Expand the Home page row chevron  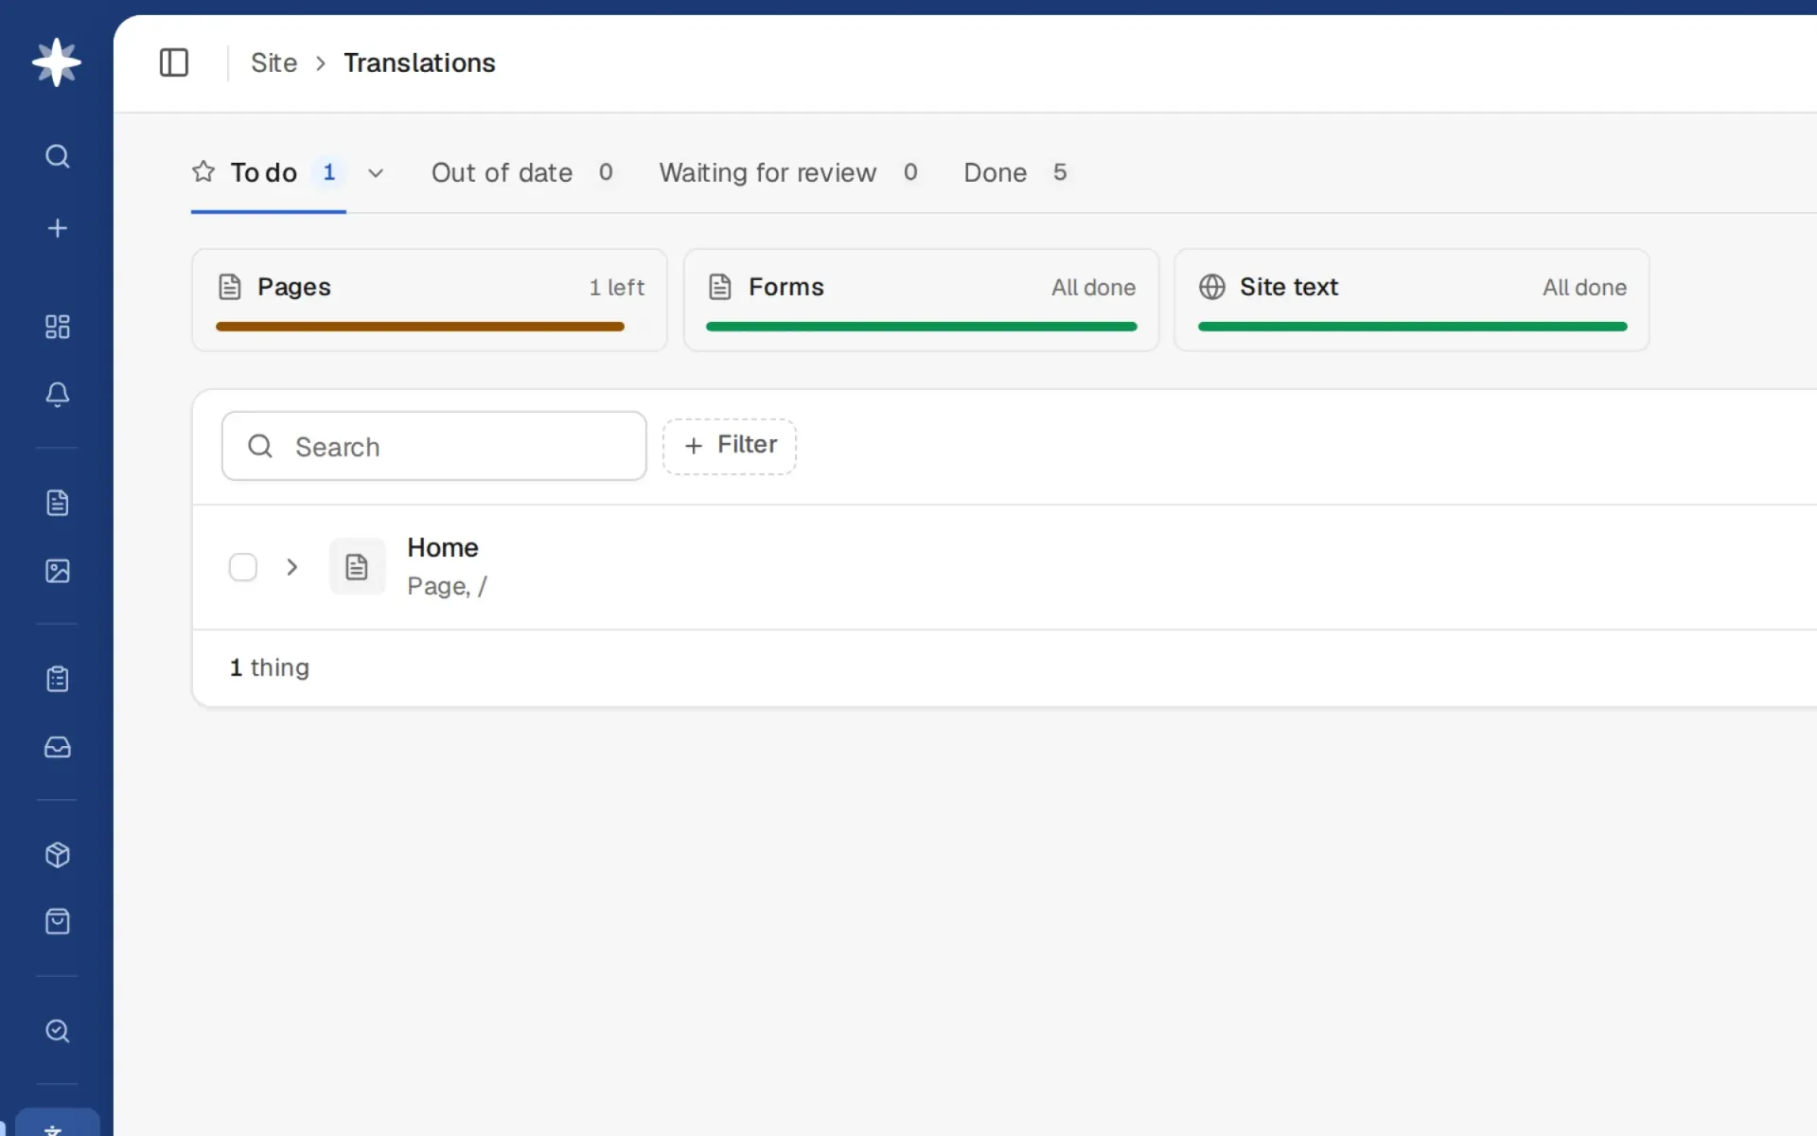(x=292, y=567)
